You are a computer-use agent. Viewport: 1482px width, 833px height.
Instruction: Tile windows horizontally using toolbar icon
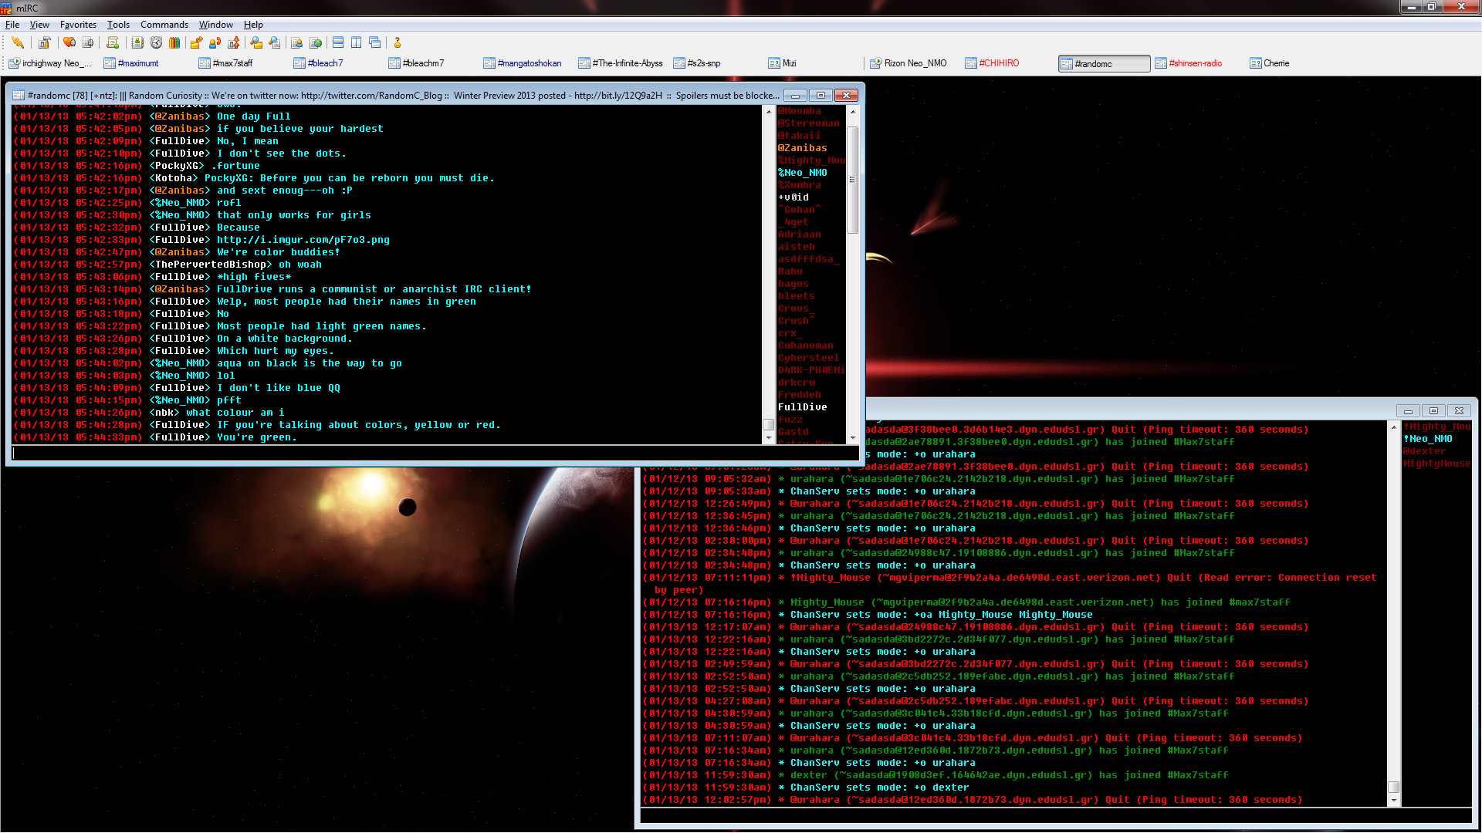pyautogui.click(x=338, y=42)
